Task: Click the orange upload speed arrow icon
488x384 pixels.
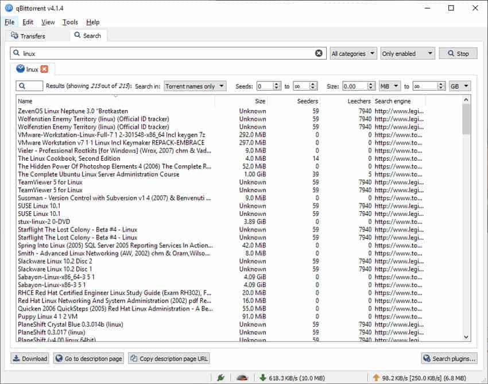Action: click(x=376, y=378)
